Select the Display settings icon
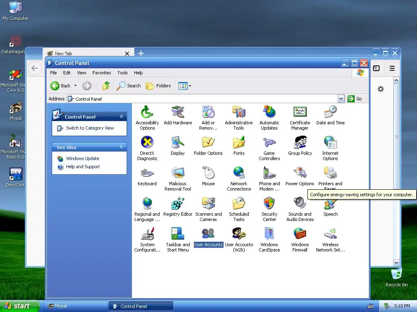The width and height of the screenshot is (417, 312). click(178, 146)
